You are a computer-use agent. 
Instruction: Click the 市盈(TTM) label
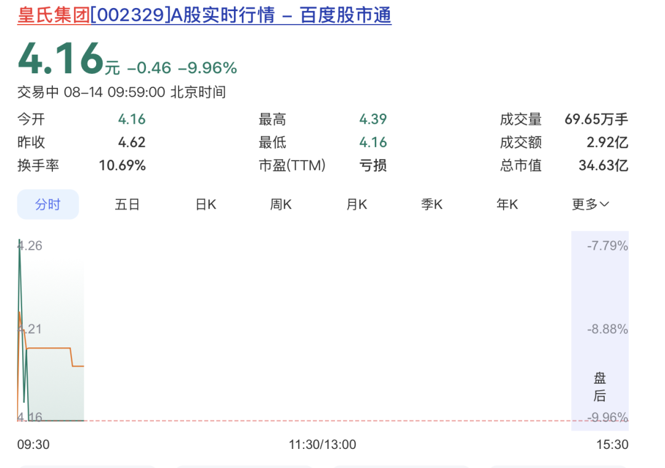coord(292,165)
